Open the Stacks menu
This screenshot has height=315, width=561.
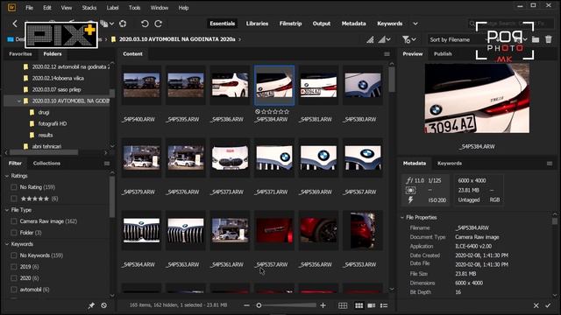click(x=89, y=8)
